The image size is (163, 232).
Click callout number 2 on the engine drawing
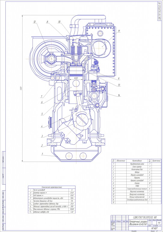(42, 146)
